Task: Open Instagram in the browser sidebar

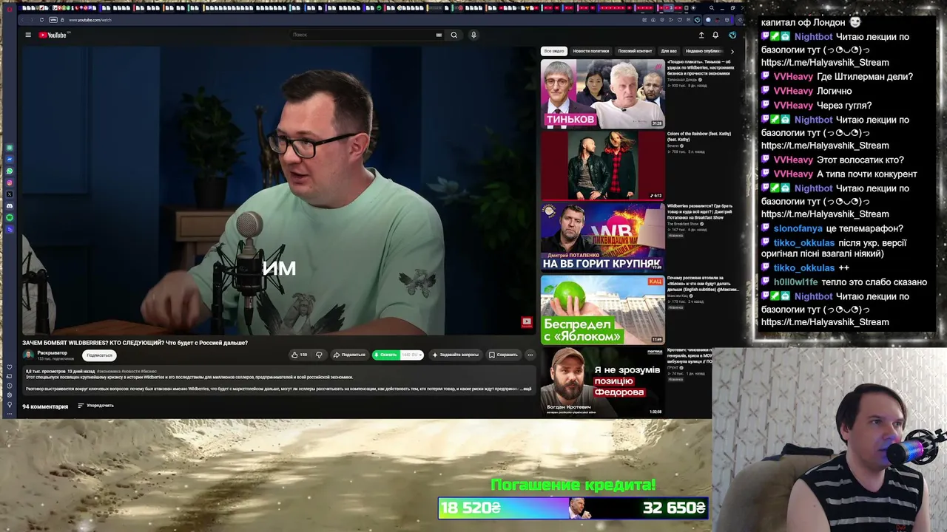Action: tap(10, 183)
